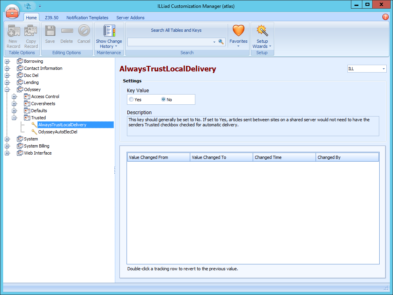The image size is (393, 295).
Task: Open the help question mark icon
Action: click(x=385, y=17)
